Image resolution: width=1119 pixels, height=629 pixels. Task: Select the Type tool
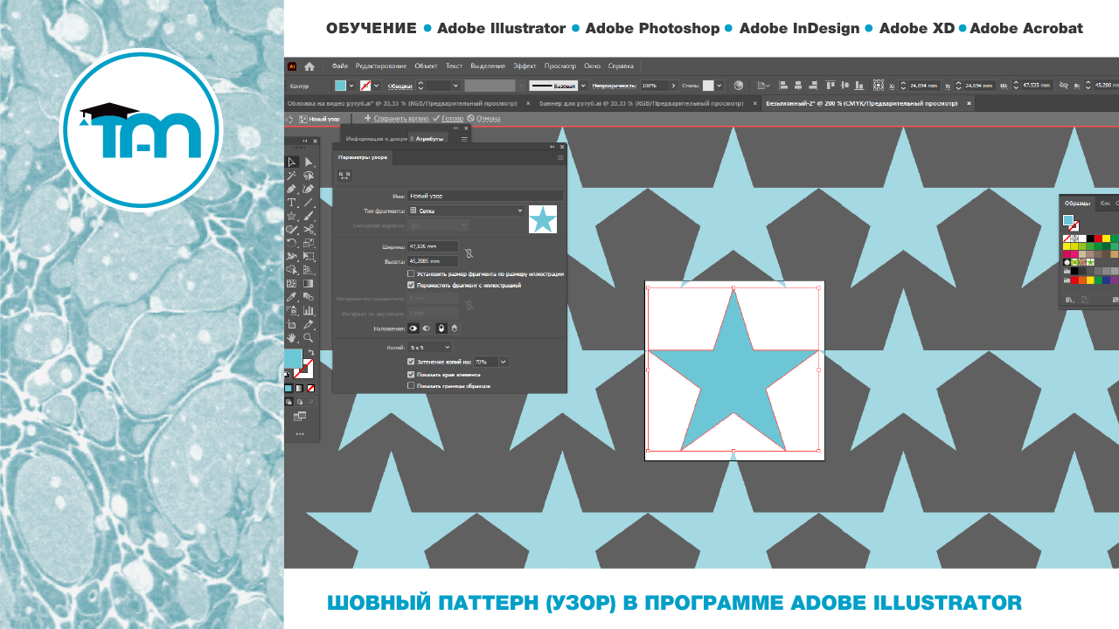tap(292, 203)
